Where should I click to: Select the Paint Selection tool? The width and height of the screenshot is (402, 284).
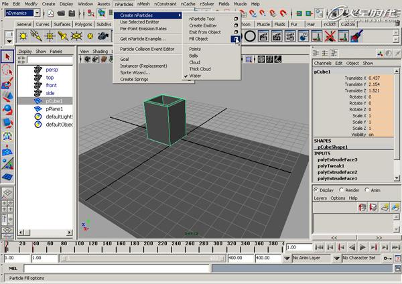pos(7,83)
